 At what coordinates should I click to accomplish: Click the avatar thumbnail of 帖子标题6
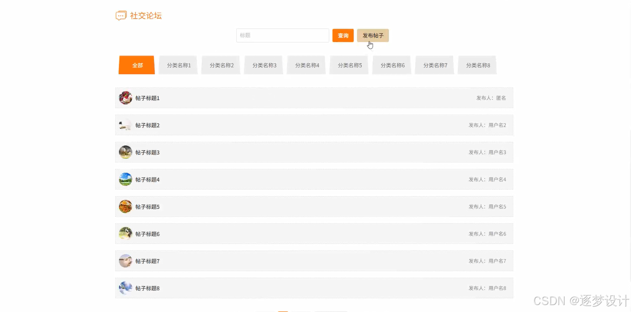126,233
